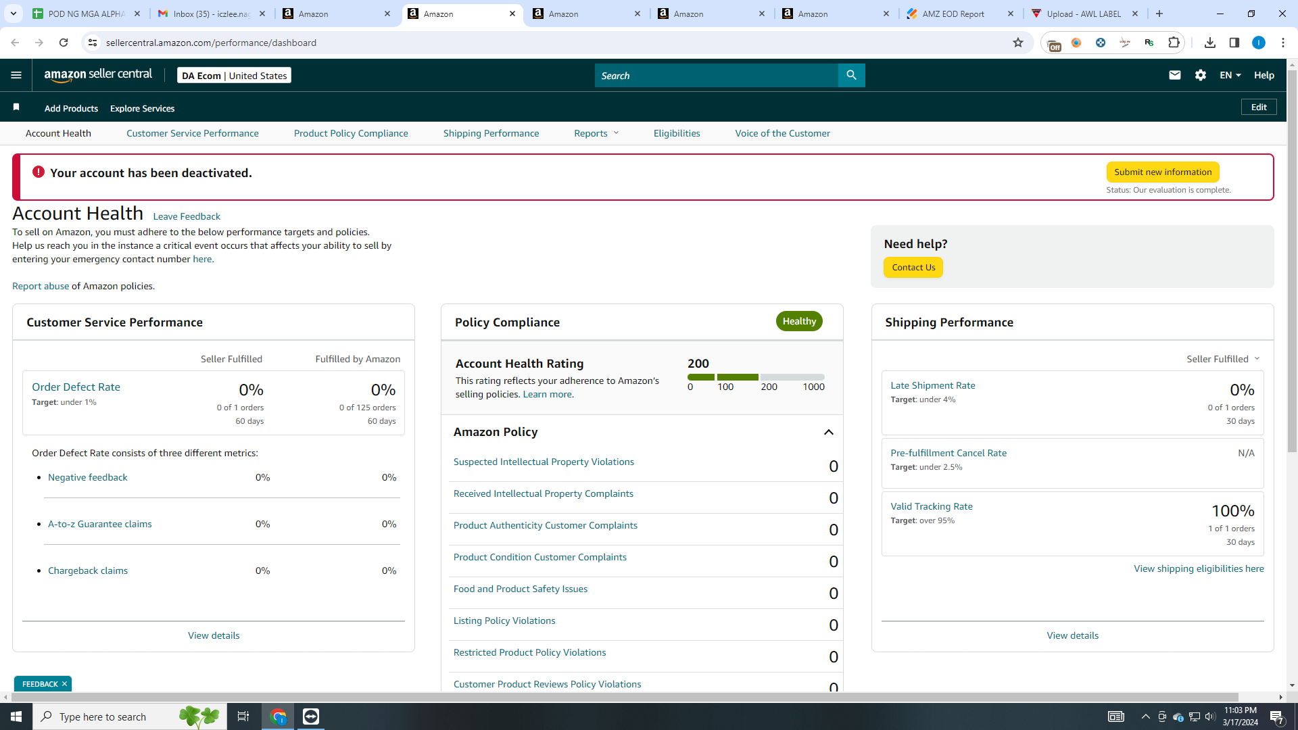Click Add Products

click(x=71, y=108)
